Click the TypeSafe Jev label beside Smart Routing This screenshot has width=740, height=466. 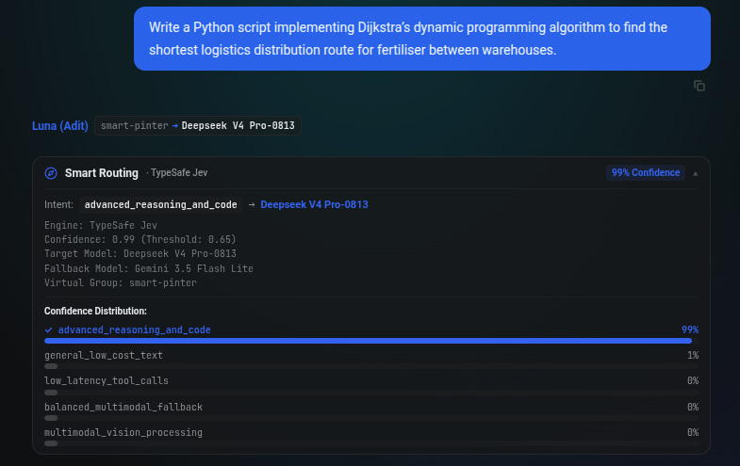179,173
